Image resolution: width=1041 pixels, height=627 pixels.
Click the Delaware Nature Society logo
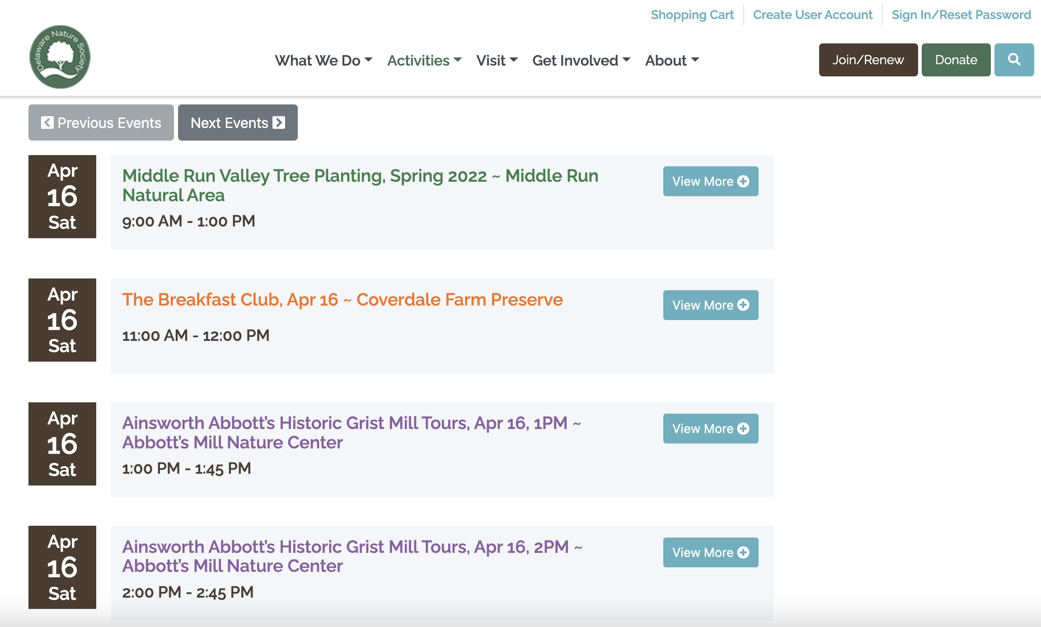pos(60,57)
